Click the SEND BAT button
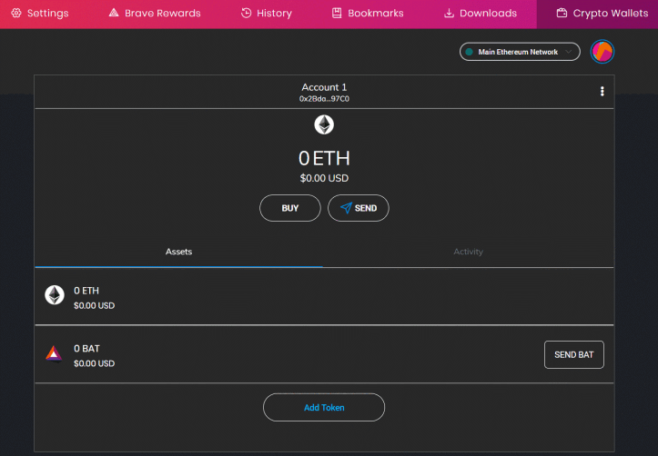658x456 pixels. tap(574, 354)
